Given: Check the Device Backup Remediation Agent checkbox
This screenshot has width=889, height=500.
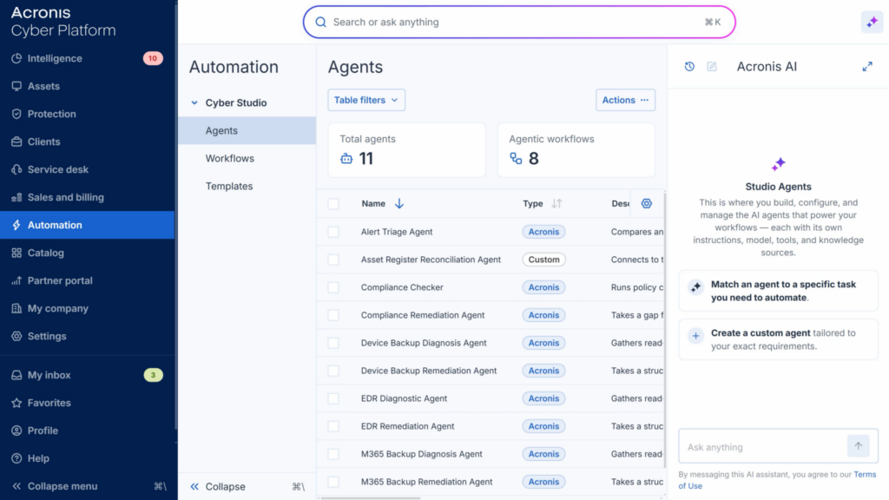Looking at the screenshot, I should click(x=333, y=371).
